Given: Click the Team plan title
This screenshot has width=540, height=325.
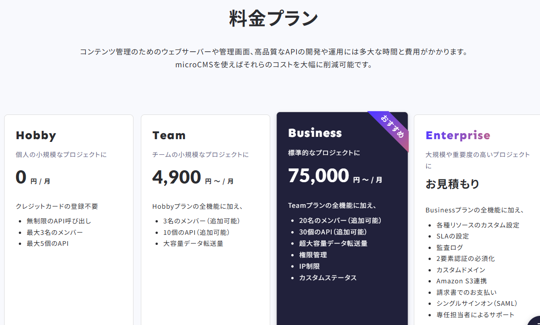Looking at the screenshot, I should [x=169, y=135].
